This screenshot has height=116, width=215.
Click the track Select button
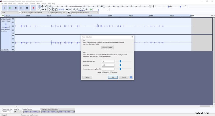6,50
